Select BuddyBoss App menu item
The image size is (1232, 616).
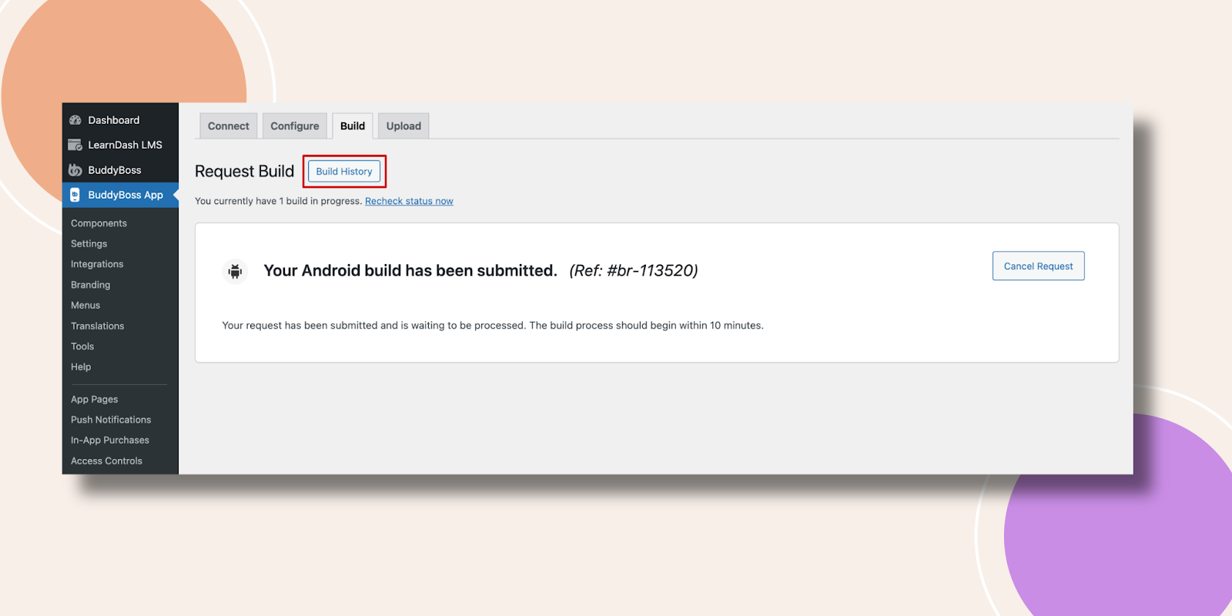(120, 195)
